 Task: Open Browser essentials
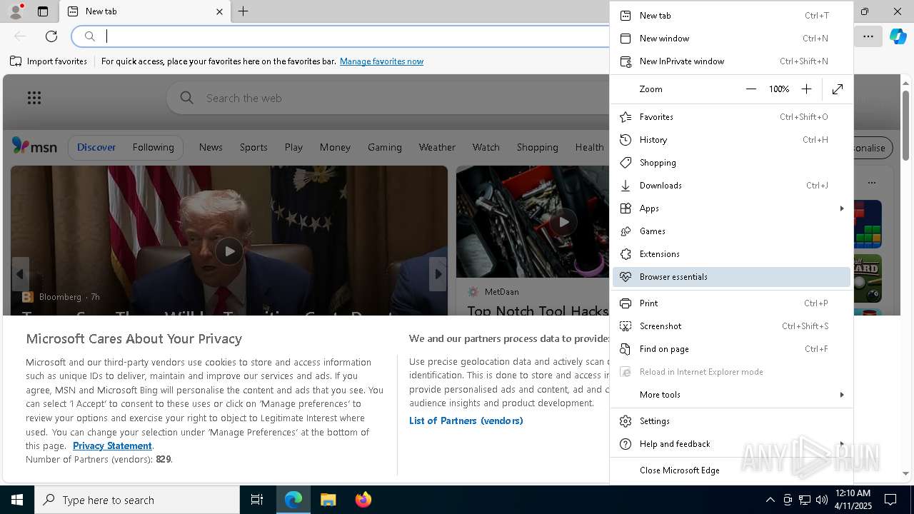[x=731, y=276]
